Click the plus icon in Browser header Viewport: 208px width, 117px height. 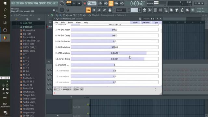(16, 19)
